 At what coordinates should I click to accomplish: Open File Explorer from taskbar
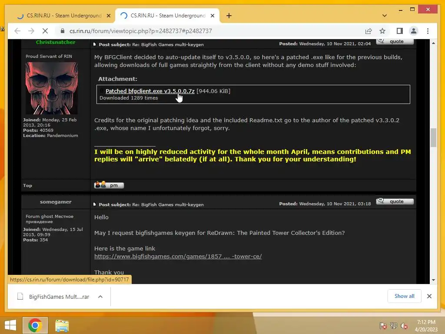pyautogui.click(x=62, y=325)
